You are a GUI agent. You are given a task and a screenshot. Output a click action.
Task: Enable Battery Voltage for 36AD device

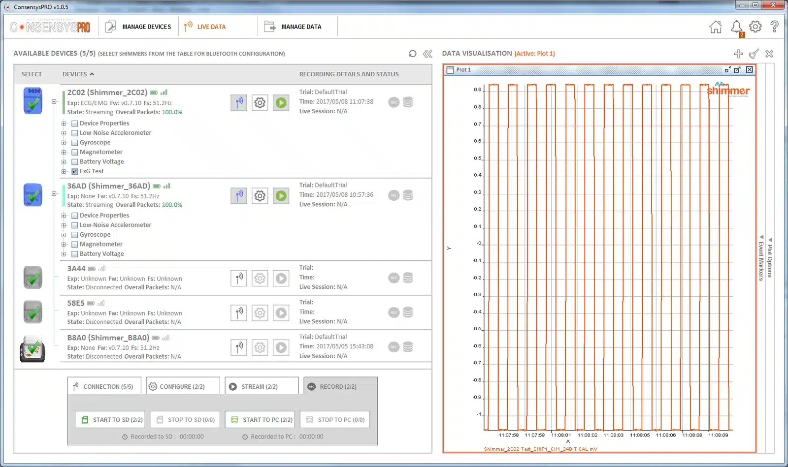[x=75, y=254]
